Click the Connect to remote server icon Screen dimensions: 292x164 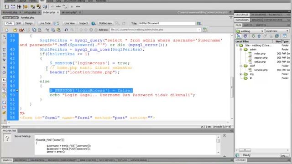click(238, 36)
